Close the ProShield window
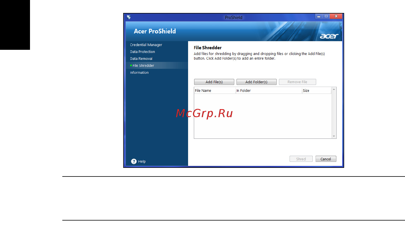 [336, 16]
